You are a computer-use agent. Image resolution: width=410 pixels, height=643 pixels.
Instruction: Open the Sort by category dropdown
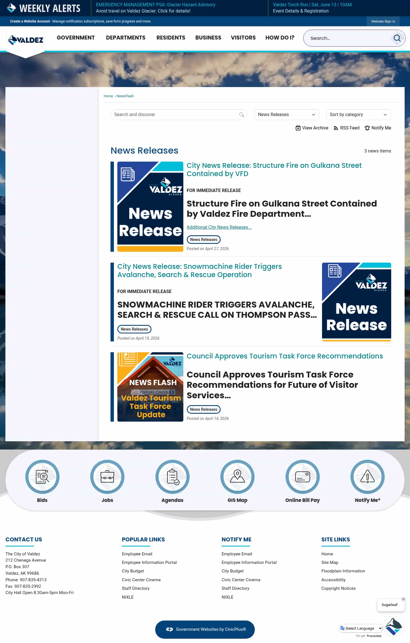(x=358, y=115)
